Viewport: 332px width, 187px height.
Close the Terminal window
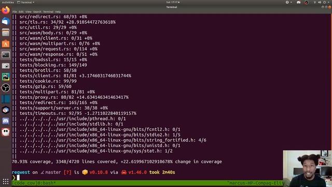[x=330, y=7]
